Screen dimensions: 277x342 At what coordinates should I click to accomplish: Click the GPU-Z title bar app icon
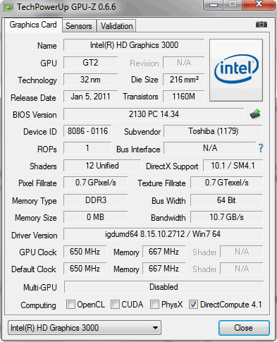[8, 7]
